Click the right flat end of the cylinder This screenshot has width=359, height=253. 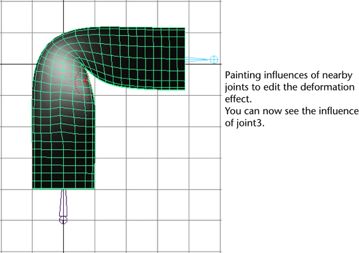[184, 59]
